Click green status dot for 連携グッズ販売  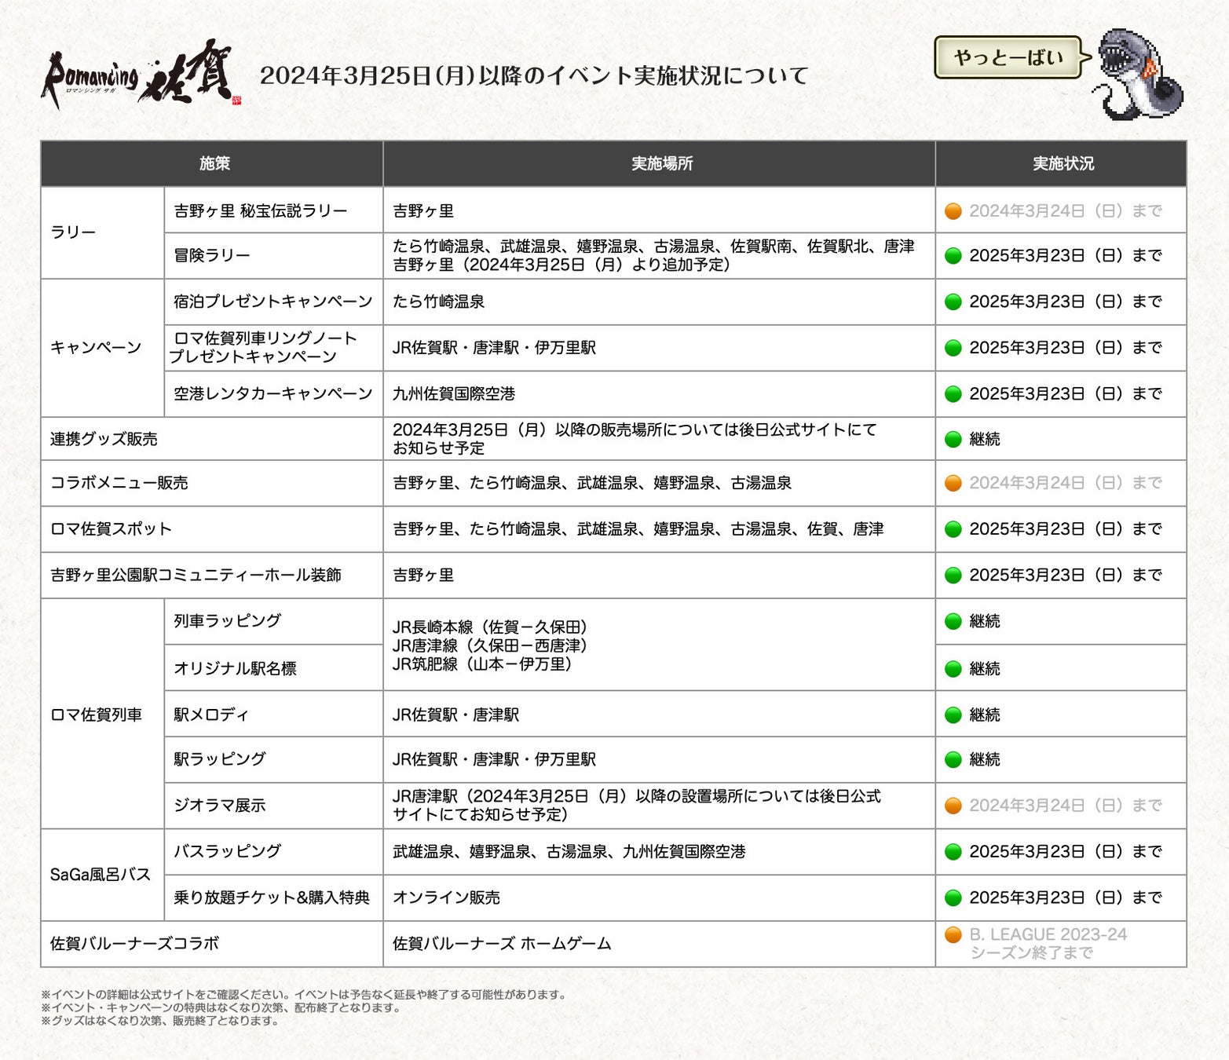click(953, 440)
